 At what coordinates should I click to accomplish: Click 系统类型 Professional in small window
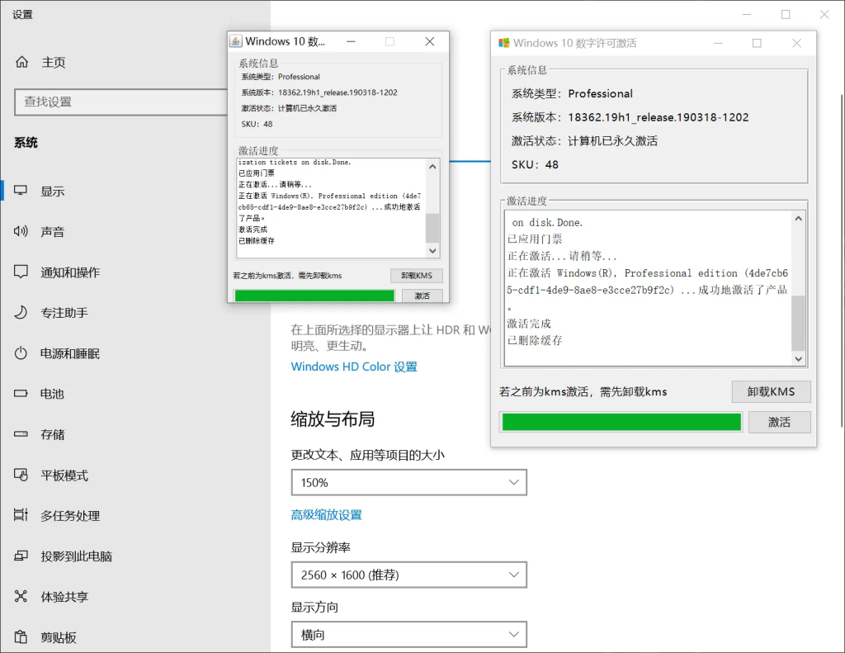pos(281,77)
